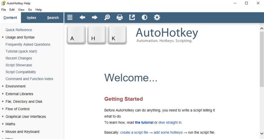
Task: Click the vertical scrollbar thumb
Action: click(262, 59)
